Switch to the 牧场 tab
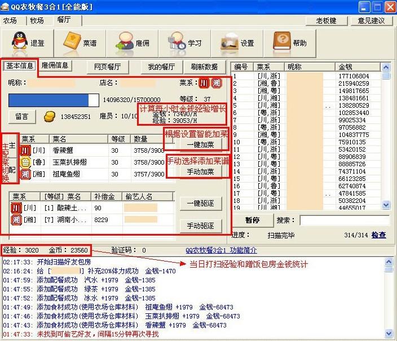Viewport: 397px width, 341px height. (x=37, y=20)
